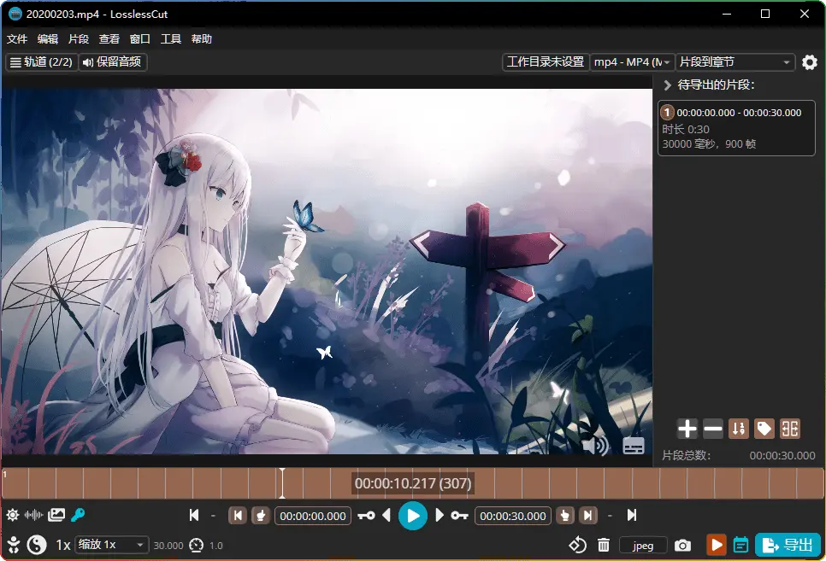
Task: Select segment 1 in the segment list
Action: (x=736, y=128)
